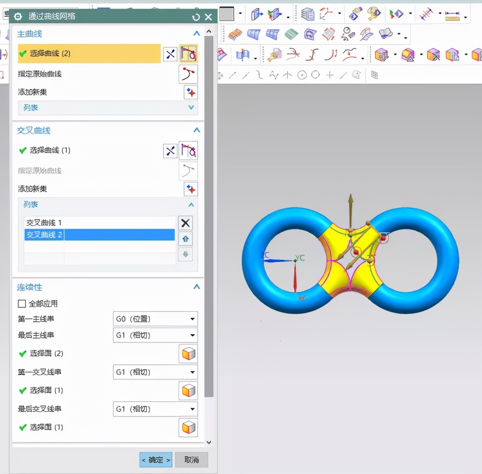Open the 第一主线串 continuity dropdown

click(155, 319)
